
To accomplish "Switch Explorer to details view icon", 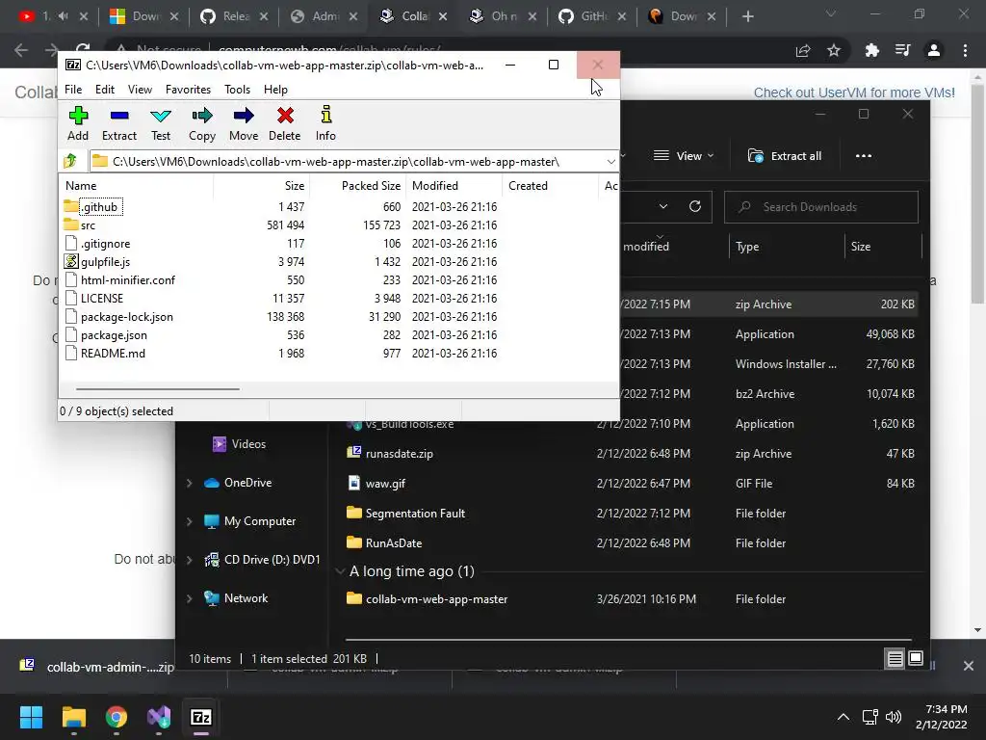I will [895, 658].
